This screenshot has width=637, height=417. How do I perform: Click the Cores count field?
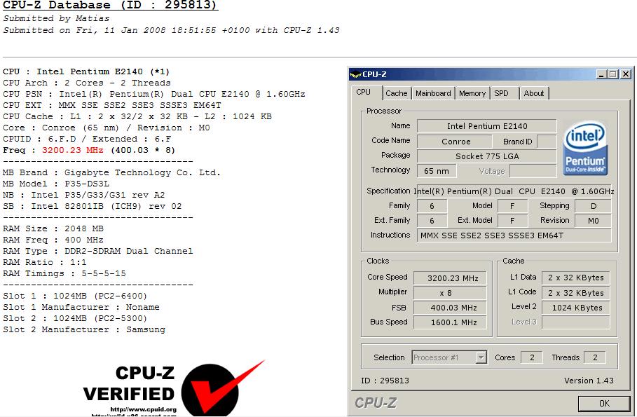pyautogui.click(x=532, y=357)
